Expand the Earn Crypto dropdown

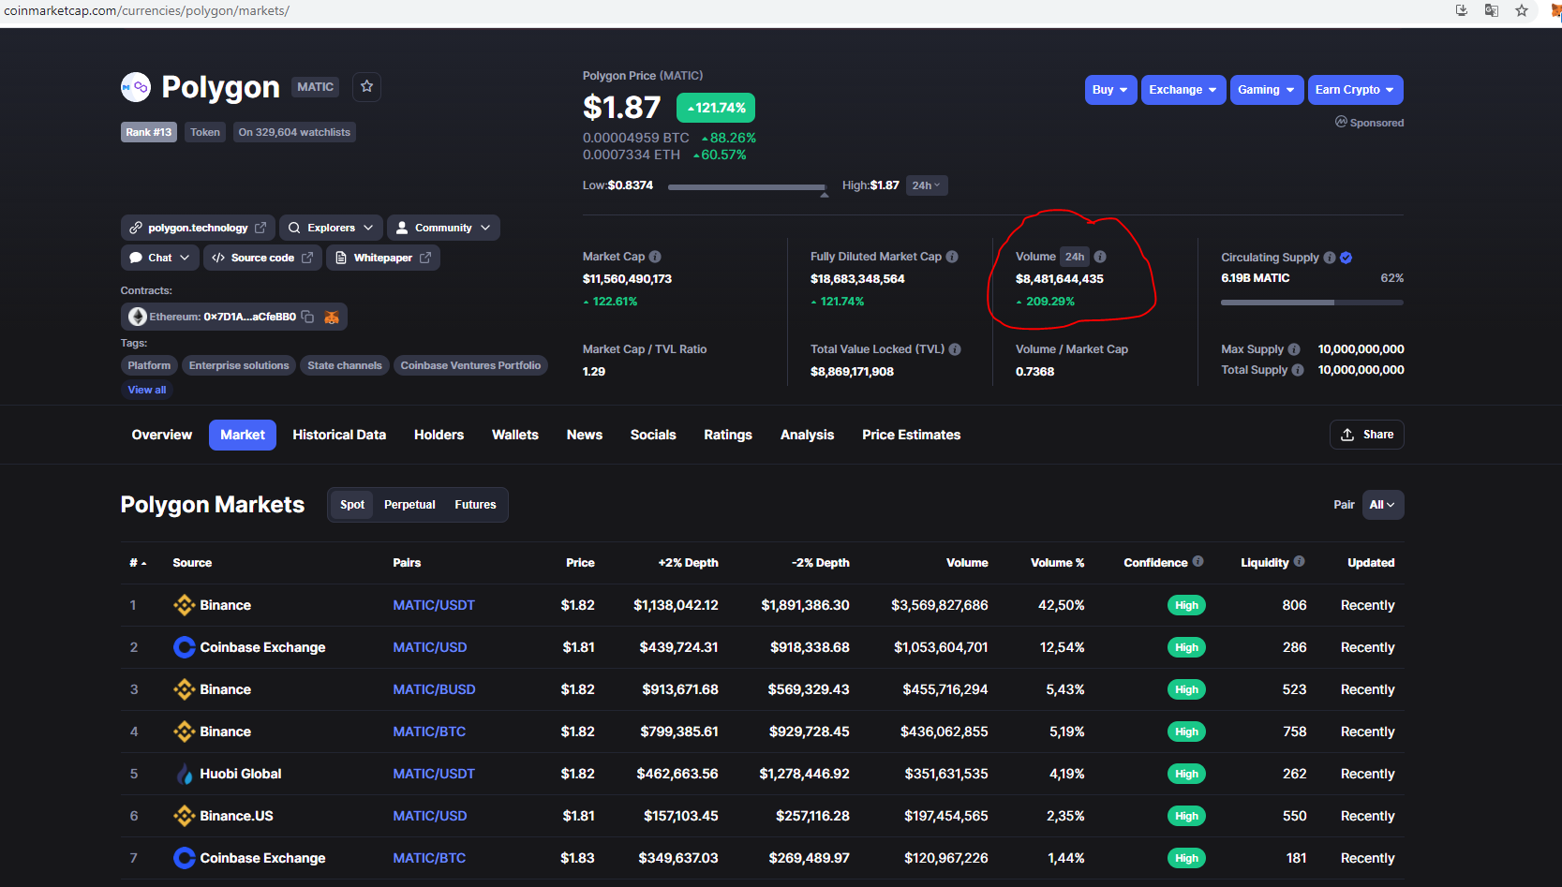[1355, 90]
